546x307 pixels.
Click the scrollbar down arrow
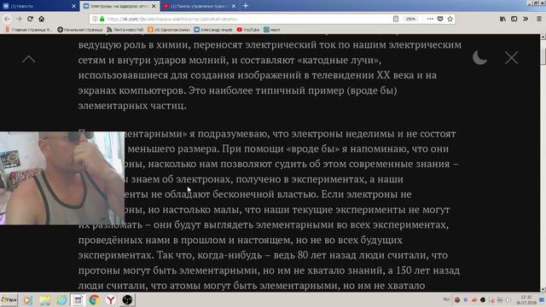coord(543,289)
